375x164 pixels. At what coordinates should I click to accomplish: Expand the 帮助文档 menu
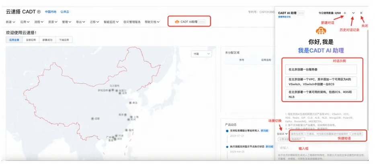point(152,22)
